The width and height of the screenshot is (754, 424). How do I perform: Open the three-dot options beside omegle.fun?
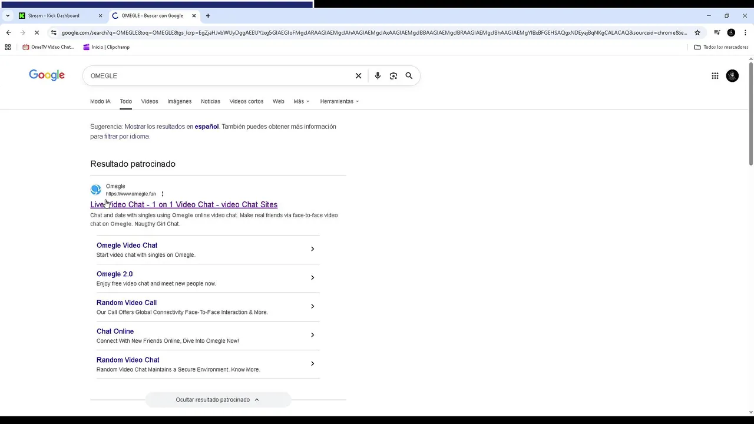pyautogui.click(x=163, y=194)
